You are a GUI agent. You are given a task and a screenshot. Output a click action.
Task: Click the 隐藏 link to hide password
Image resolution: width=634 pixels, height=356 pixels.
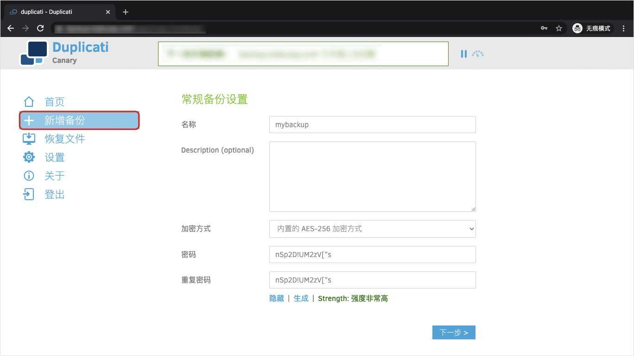[x=277, y=299]
